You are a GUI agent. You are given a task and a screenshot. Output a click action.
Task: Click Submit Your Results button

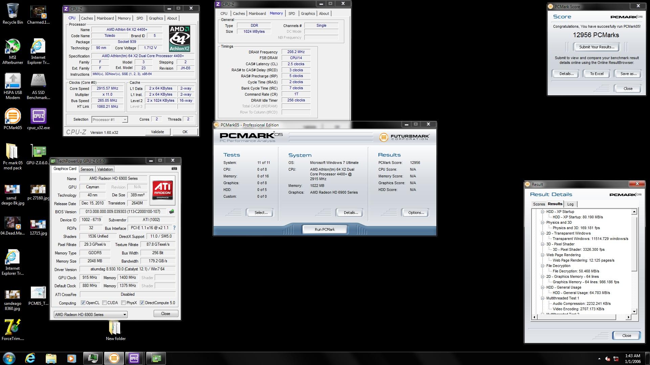597,47
